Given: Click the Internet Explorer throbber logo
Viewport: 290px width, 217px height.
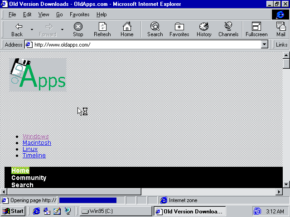Looking at the screenshot, I should (x=280, y=14).
